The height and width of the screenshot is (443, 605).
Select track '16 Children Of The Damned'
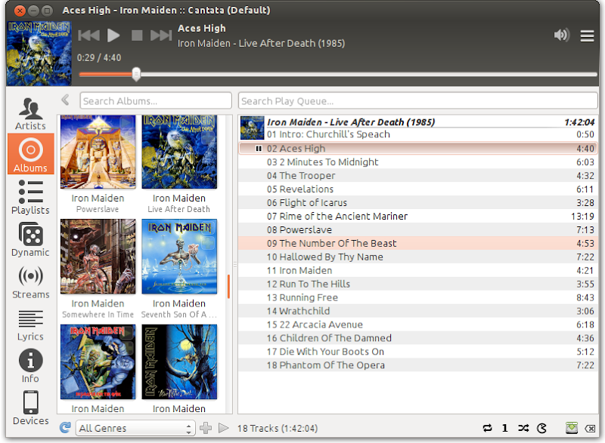418,338
